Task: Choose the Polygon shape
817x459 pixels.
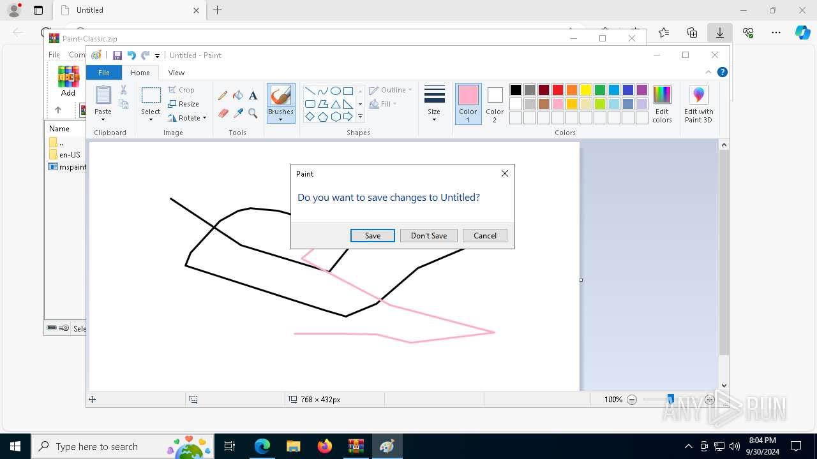Action: pos(322,104)
